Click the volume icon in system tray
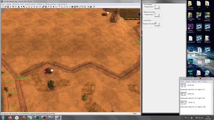 (x=202, y=118)
